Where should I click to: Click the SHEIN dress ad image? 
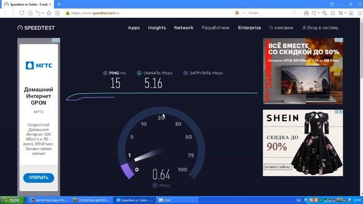tap(303, 143)
